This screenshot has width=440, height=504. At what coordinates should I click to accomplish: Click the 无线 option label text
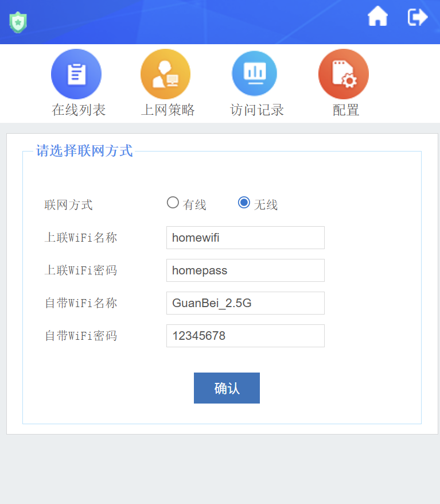pos(266,205)
